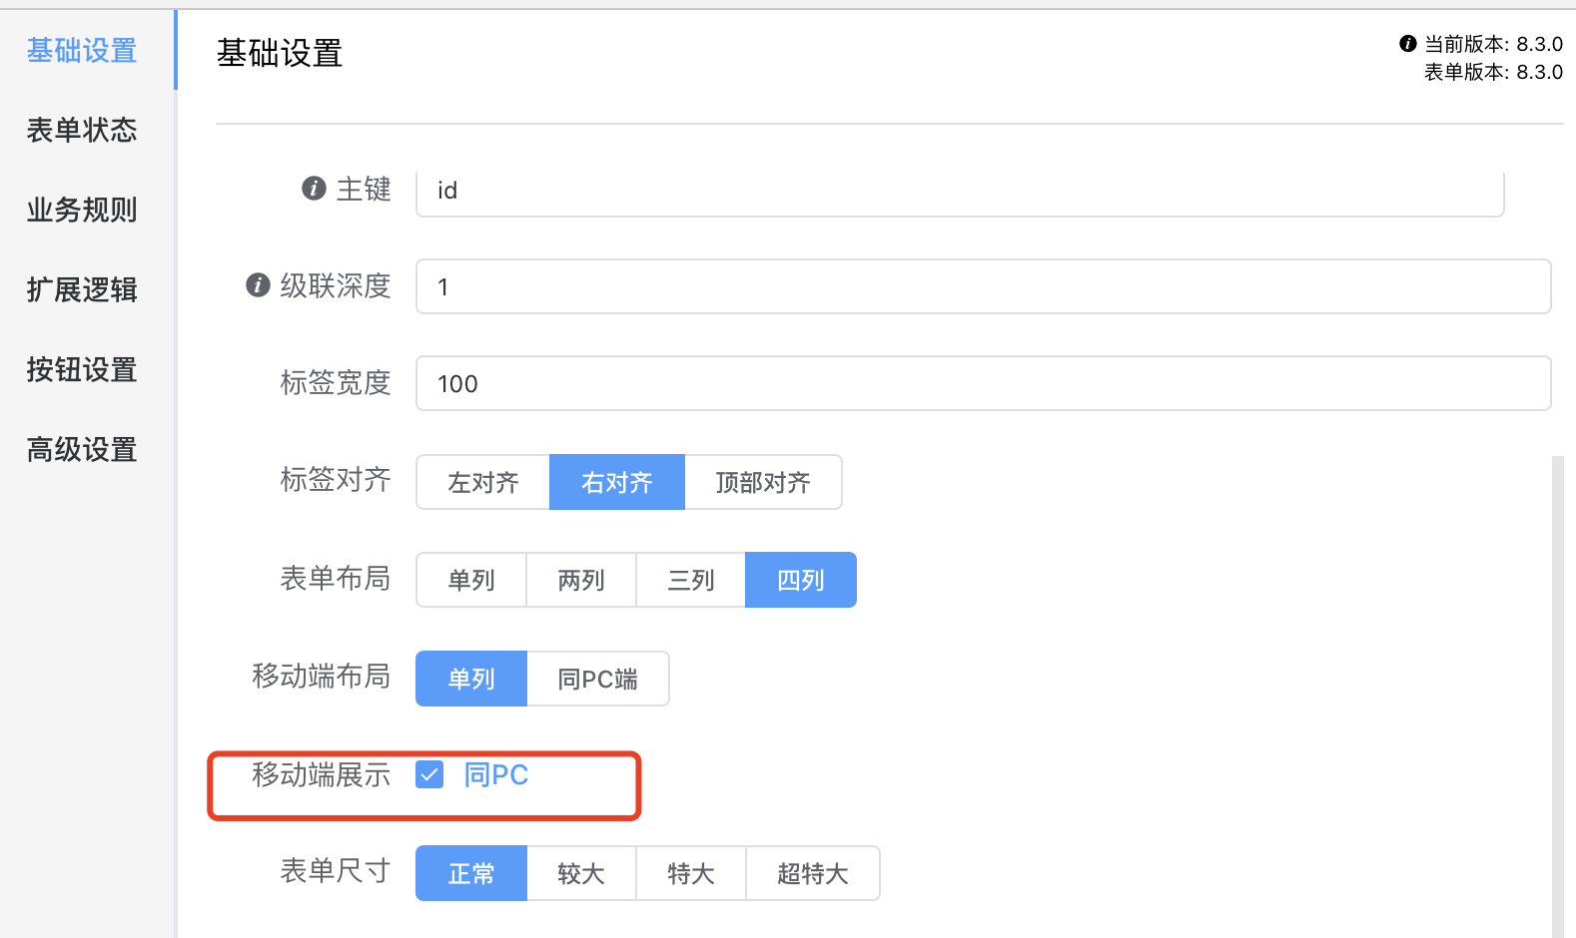Viewport: 1576px width, 938px height.
Task: Select 顶部对齐 label alignment
Action: 763,483
